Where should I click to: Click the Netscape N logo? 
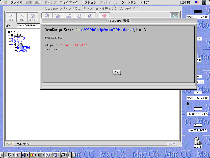pos(174,15)
